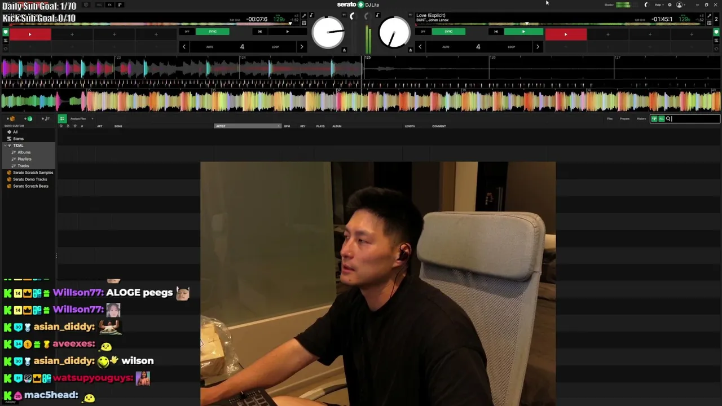Activate the left deck auto loop of 4
This screenshot has width=722, height=406.
242,47
